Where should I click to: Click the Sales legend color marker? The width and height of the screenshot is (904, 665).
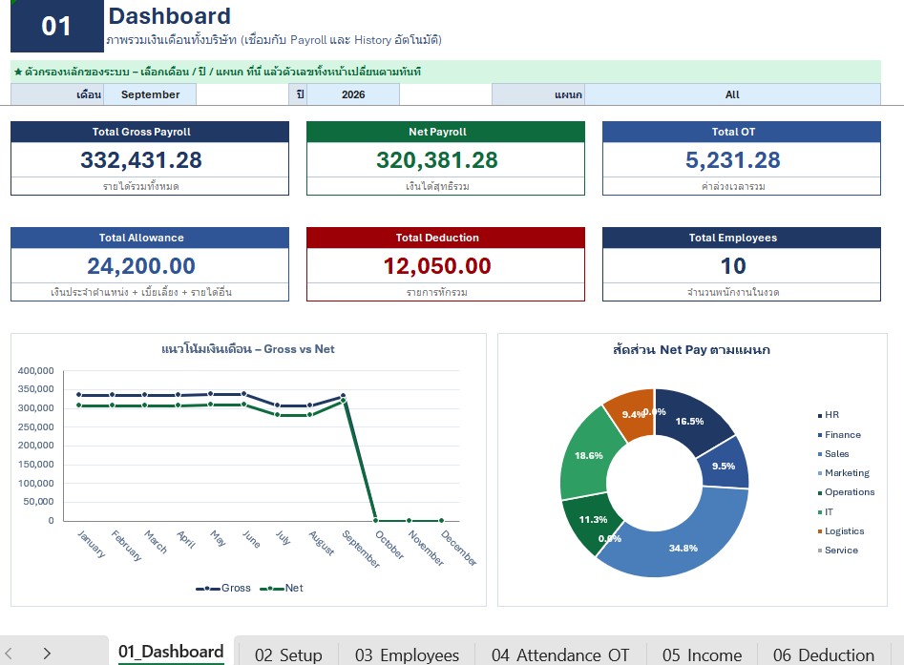tap(820, 454)
